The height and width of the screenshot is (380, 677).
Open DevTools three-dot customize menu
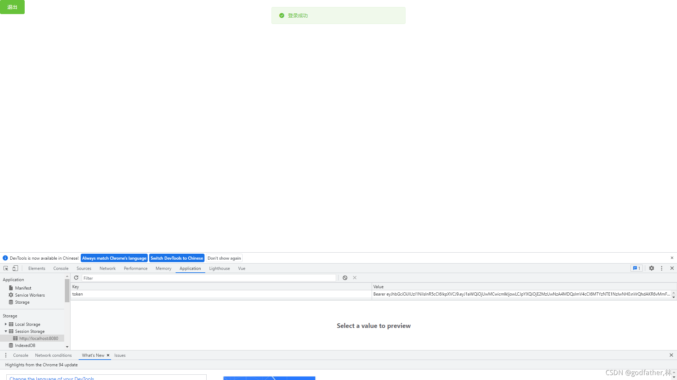[661, 268]
